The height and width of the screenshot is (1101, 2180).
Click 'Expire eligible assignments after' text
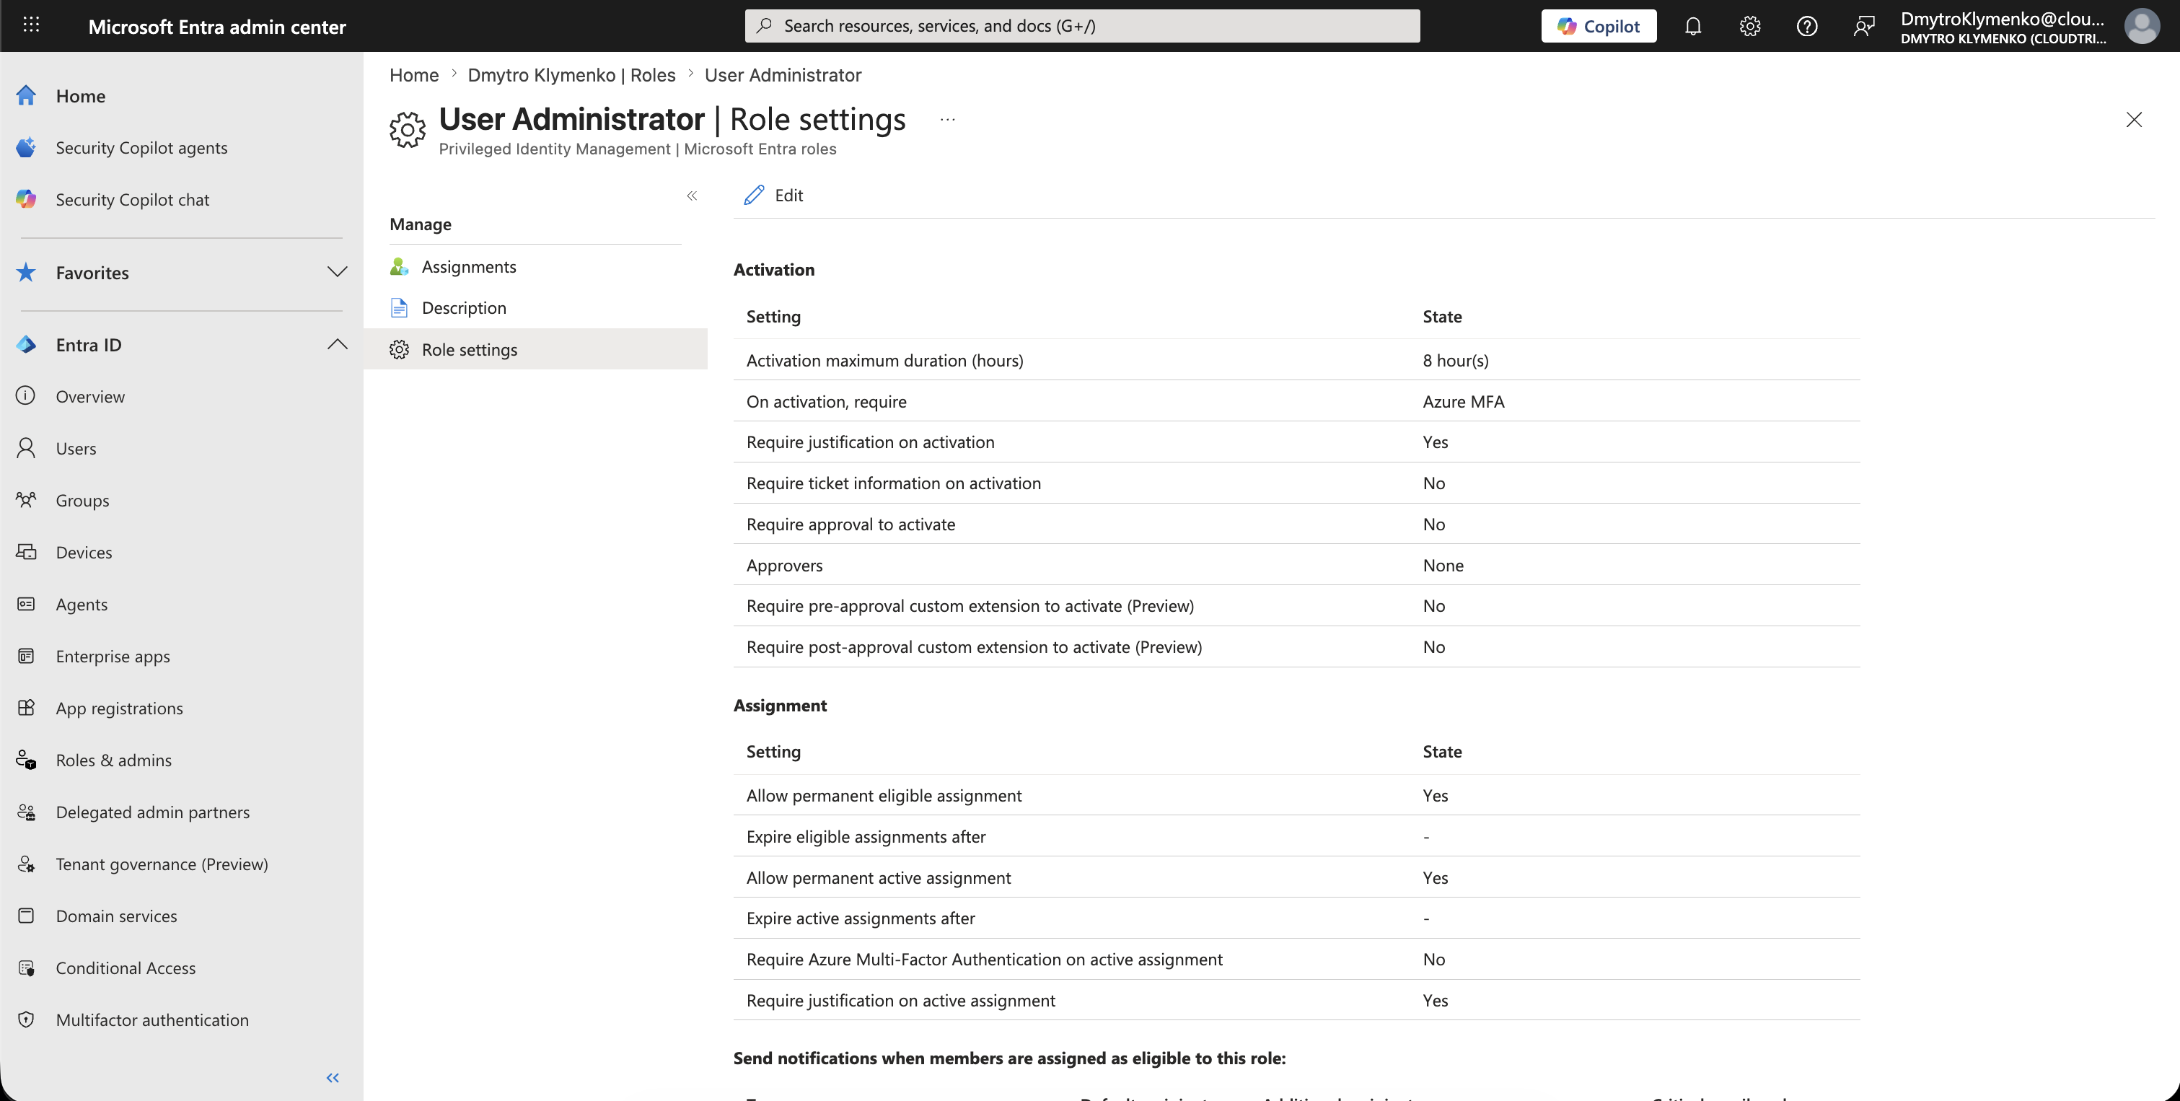[x=866, y=836]
